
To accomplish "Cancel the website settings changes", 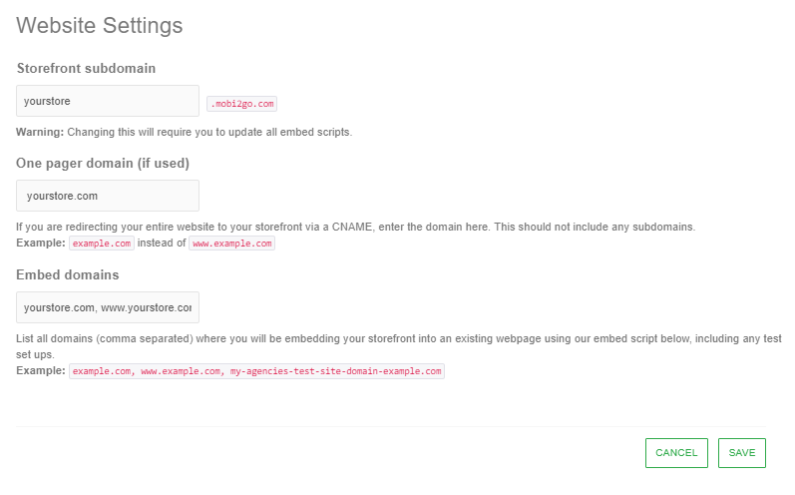I will click(x=676, y=453).
